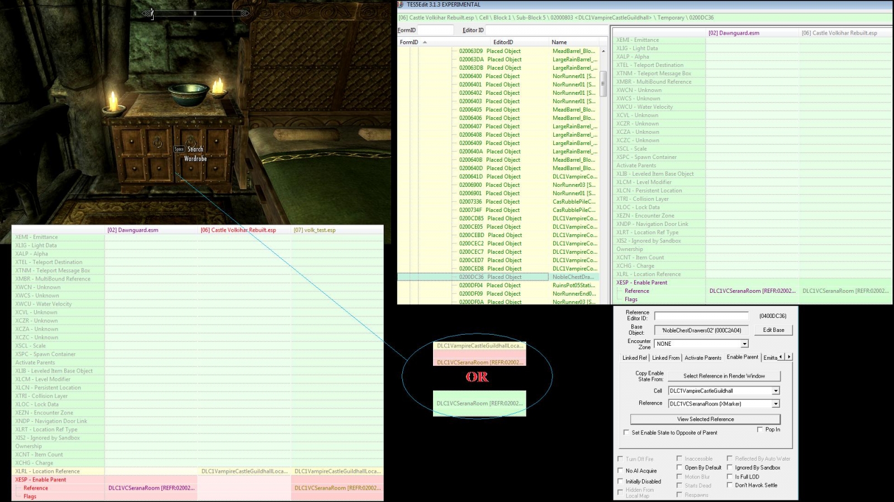
Task: Open the Activate Parents tab
Action: coord(703,358)
